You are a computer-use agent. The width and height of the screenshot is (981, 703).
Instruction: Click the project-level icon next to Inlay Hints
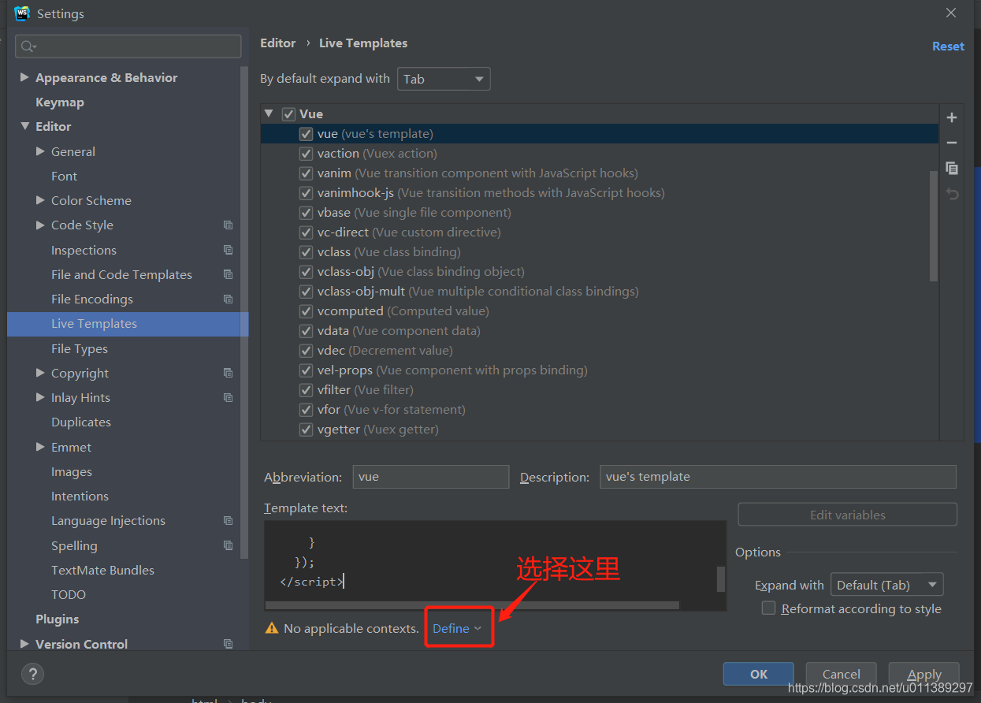[x=228, y=397]
